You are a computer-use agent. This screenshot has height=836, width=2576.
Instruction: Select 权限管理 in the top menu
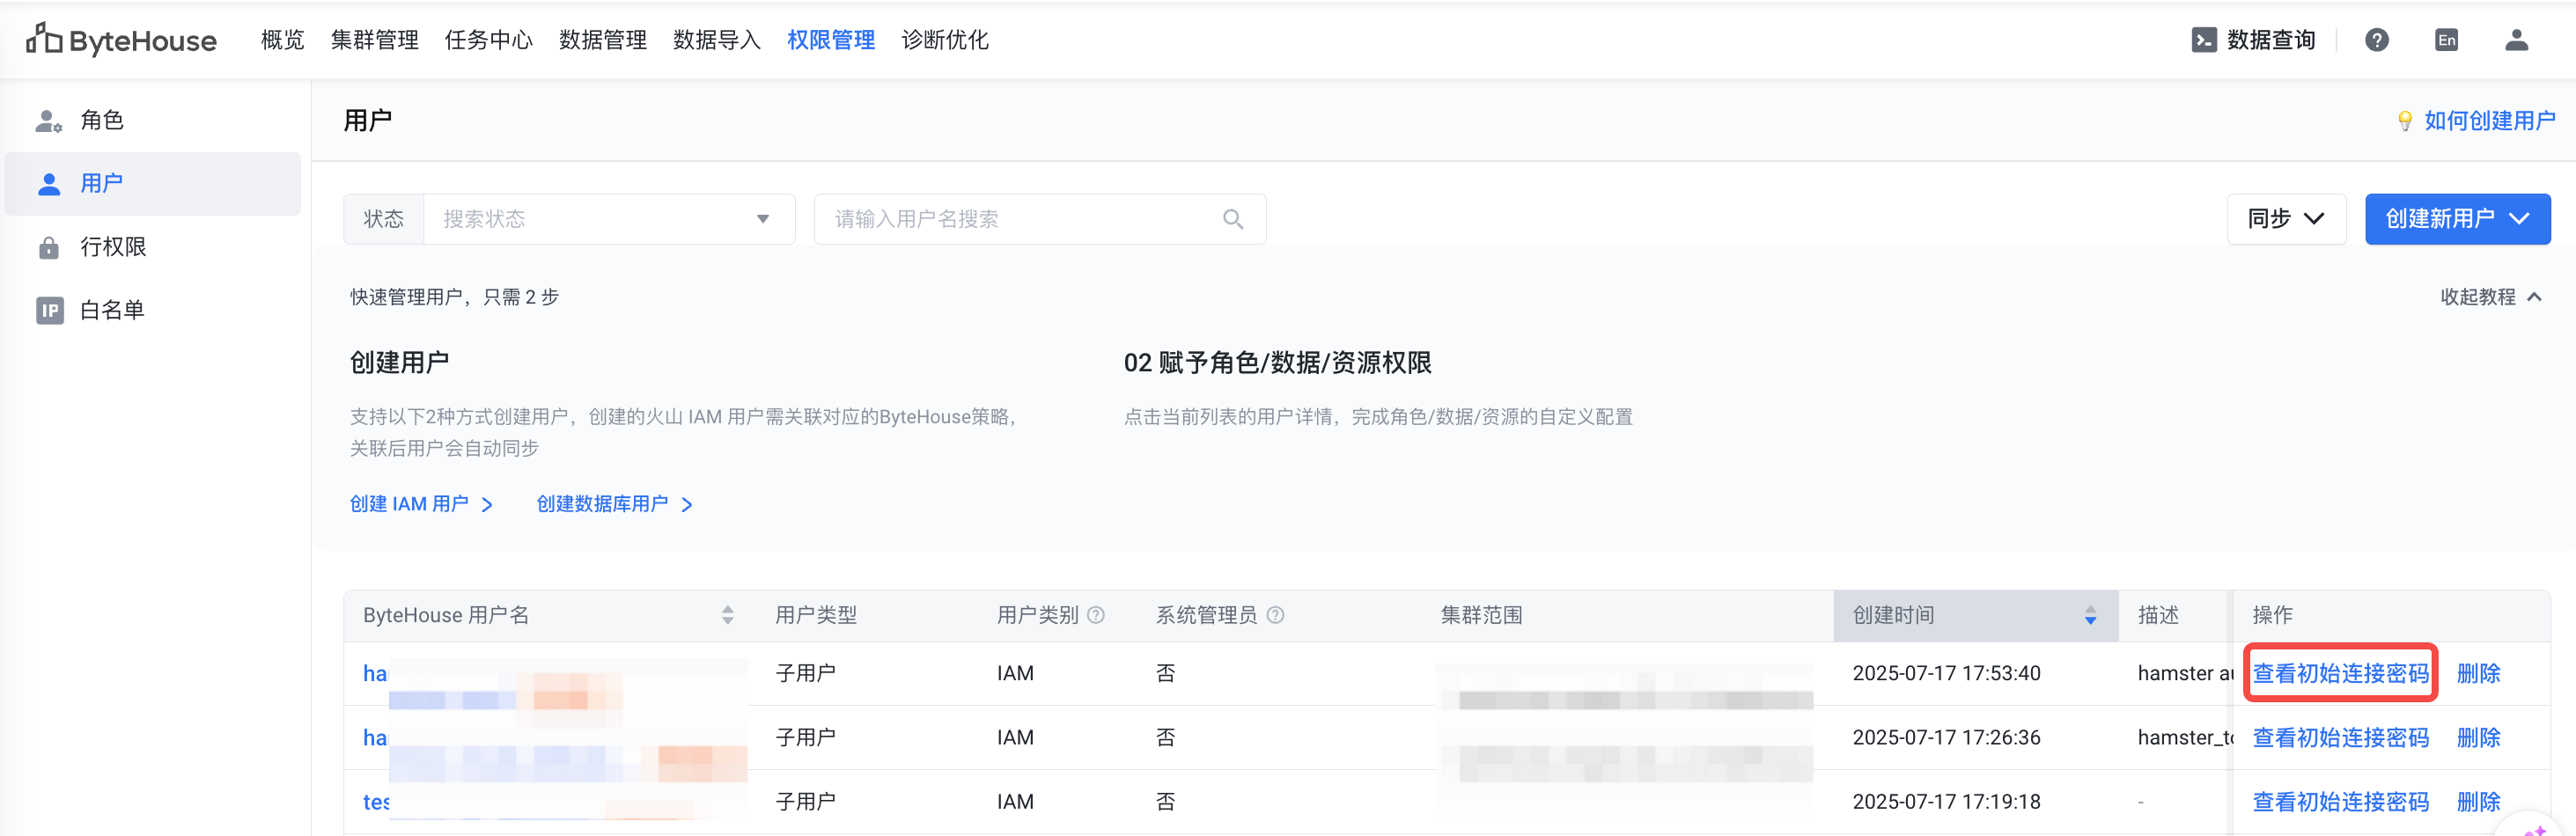(x=831, y=40)
